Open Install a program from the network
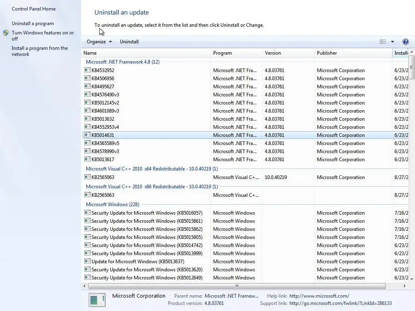The height and width of the screenshot is (311, 415). [x=40, y=51]
